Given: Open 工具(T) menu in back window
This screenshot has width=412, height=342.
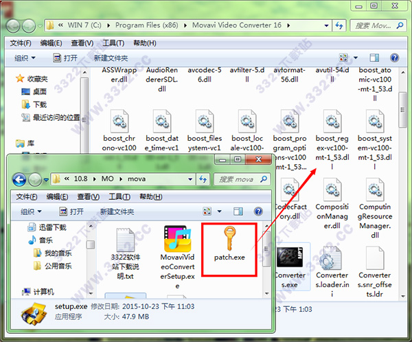Looking at the screenshot, I should click(x=113, y=43).
